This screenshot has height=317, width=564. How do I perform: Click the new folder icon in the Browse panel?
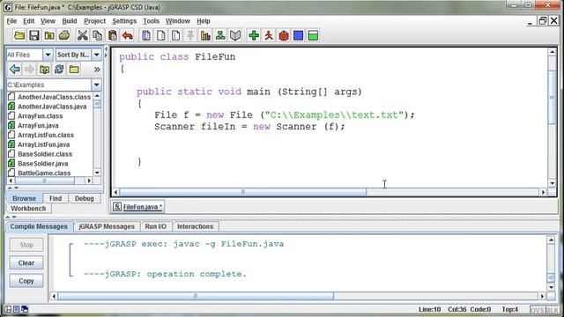[x=74, y=69]
